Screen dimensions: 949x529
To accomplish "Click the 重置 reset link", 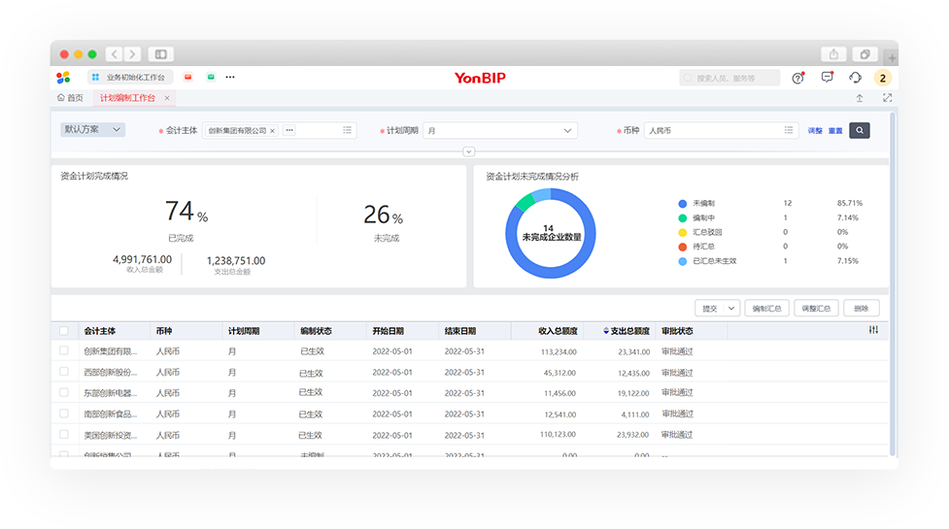I will pos(835,130).
